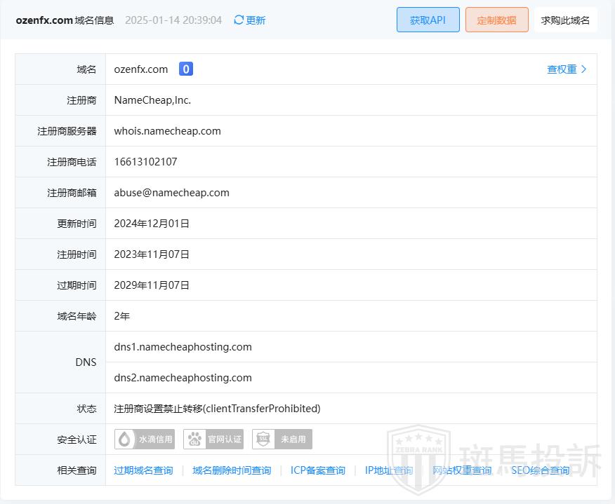Click the chevron arrow beside 查权重
The image size is (615, 504).
(584, 69)
